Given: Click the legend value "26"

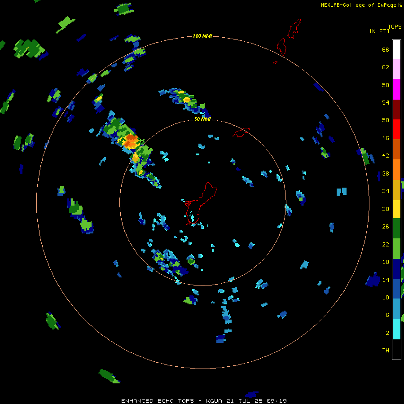Looking at the screenshot, I should tap(386, 227).
